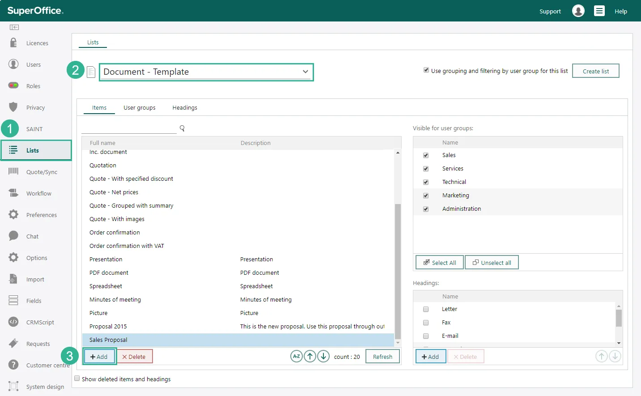
Task: Collapse the sidebar navigation panel
Action: pyautogui.click(x=14, y=27)
